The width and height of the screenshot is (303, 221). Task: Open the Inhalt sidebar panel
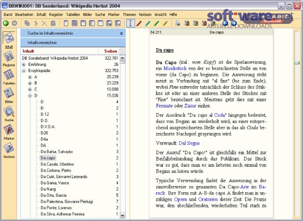click(9, 40)
